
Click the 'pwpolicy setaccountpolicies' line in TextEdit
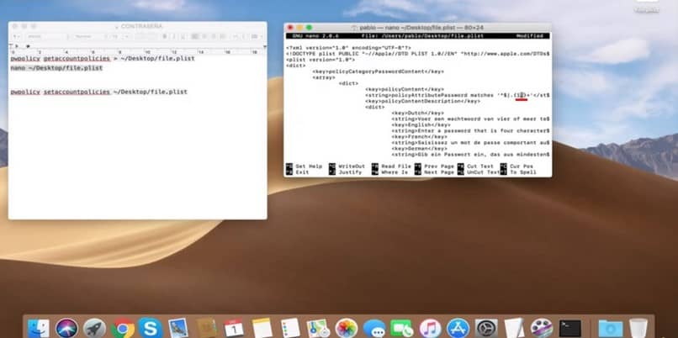click(x=99, y=92)
